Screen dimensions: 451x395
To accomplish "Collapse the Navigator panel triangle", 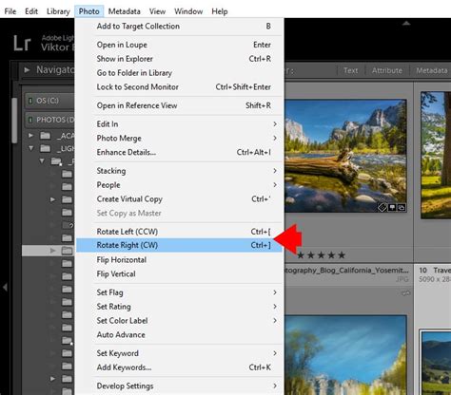I will pos(27,70).
